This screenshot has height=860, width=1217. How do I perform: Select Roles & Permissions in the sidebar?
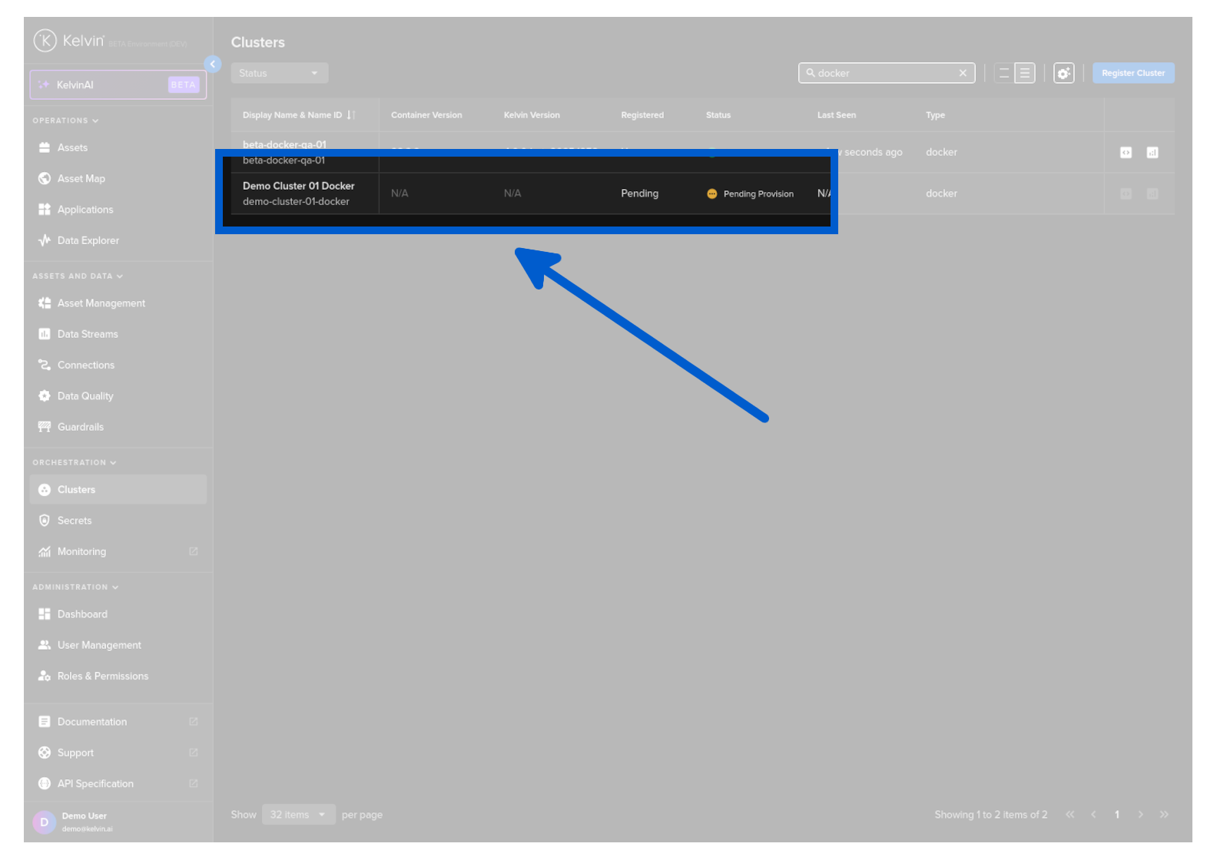(102, 676)
